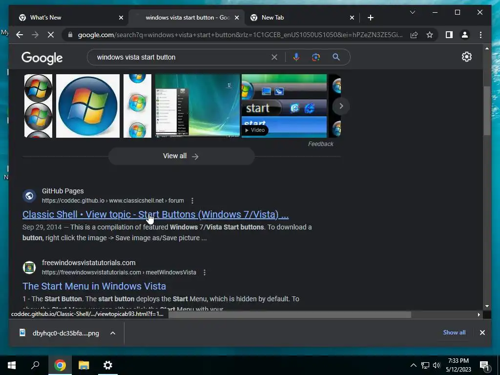Show hidden system tray icons
The height and width of the screenshot is (375, 500).
[x=413, y=365]
